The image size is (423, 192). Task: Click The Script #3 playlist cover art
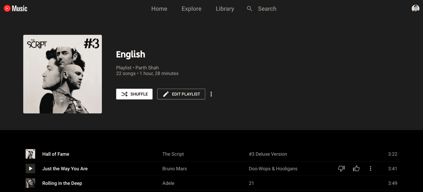63,74
